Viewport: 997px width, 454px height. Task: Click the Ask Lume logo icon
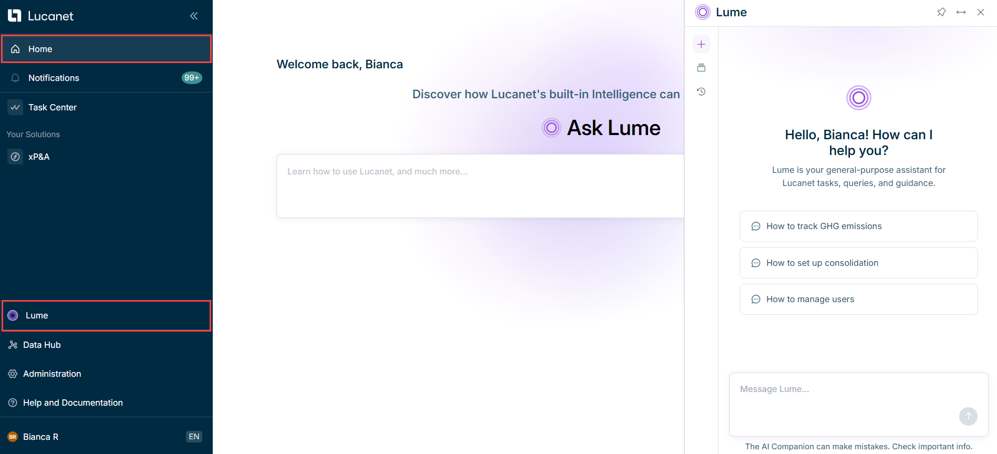[x=552, y=128]
